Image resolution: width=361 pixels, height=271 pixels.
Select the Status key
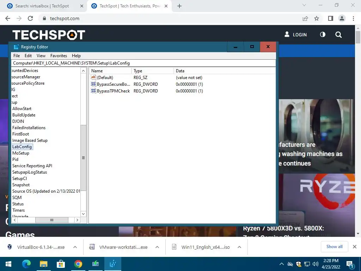[18, 204]
